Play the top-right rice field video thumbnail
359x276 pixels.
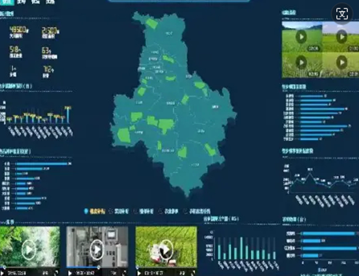click(341, 37)
